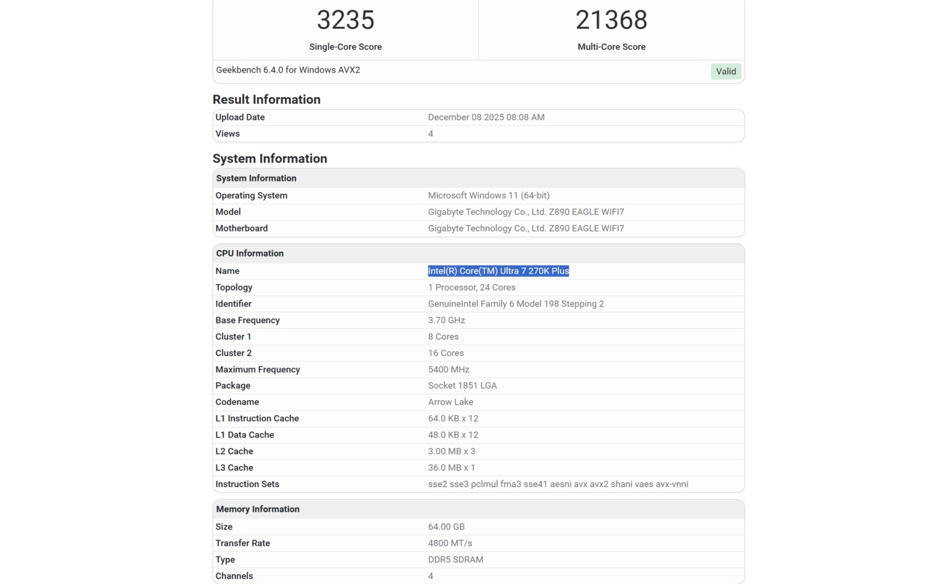Click the Geekbench 6.4.0 for Windows AVX2 text

click(x=288, y=70)
